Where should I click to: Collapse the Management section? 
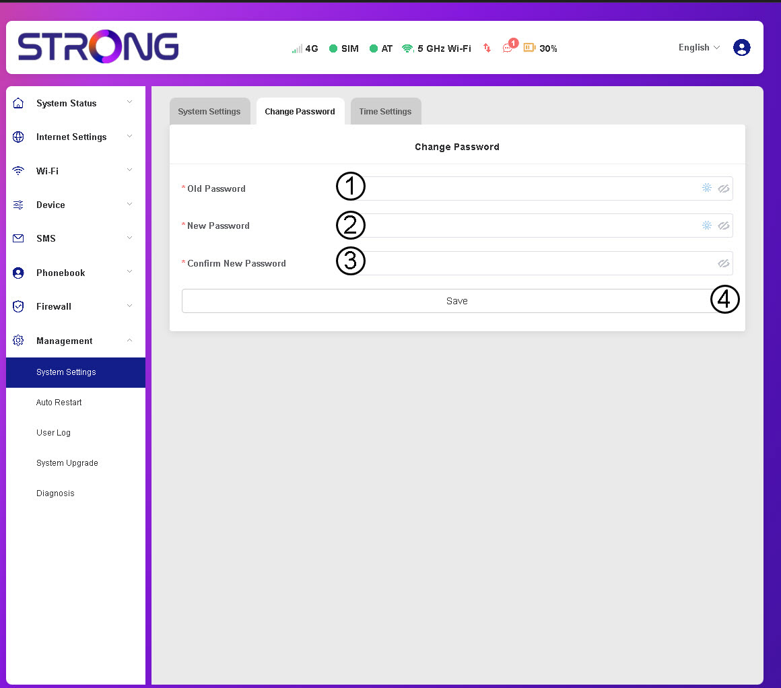pyautogui.click(x=65, y=341)
